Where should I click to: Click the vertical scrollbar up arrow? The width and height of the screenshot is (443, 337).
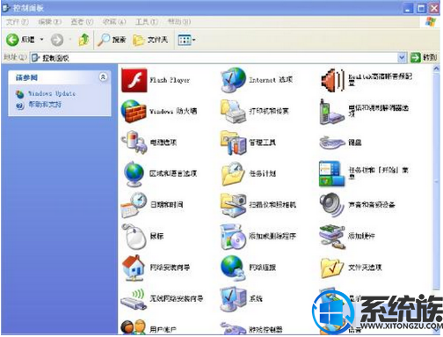coord(436,70)
